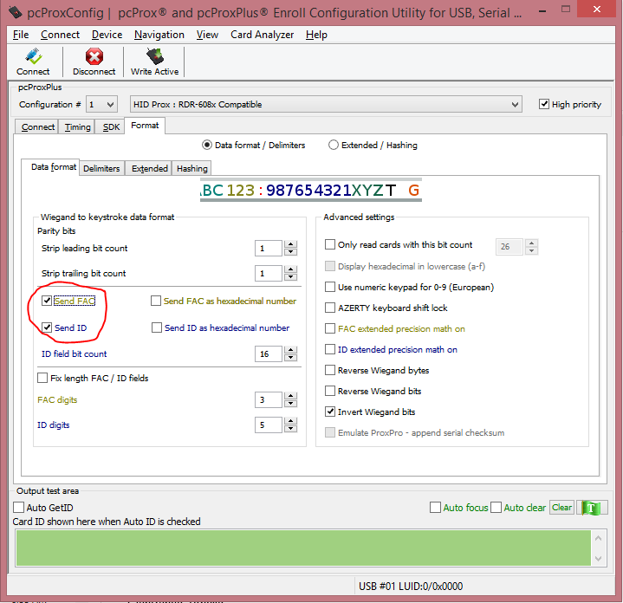Open the Navigation menu
This screenshot has height=603, width=623.
159,35
